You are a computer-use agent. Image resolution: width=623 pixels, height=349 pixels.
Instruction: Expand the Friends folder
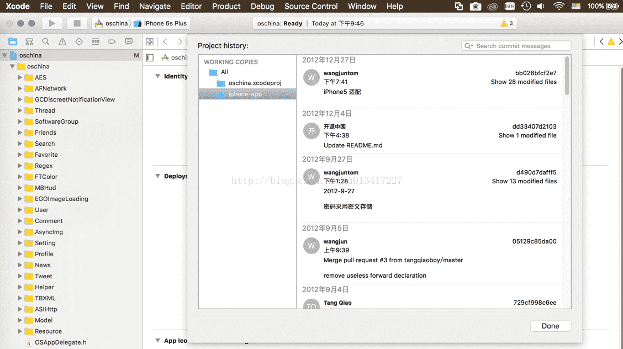pyautogui.click(x=20, y=133)
